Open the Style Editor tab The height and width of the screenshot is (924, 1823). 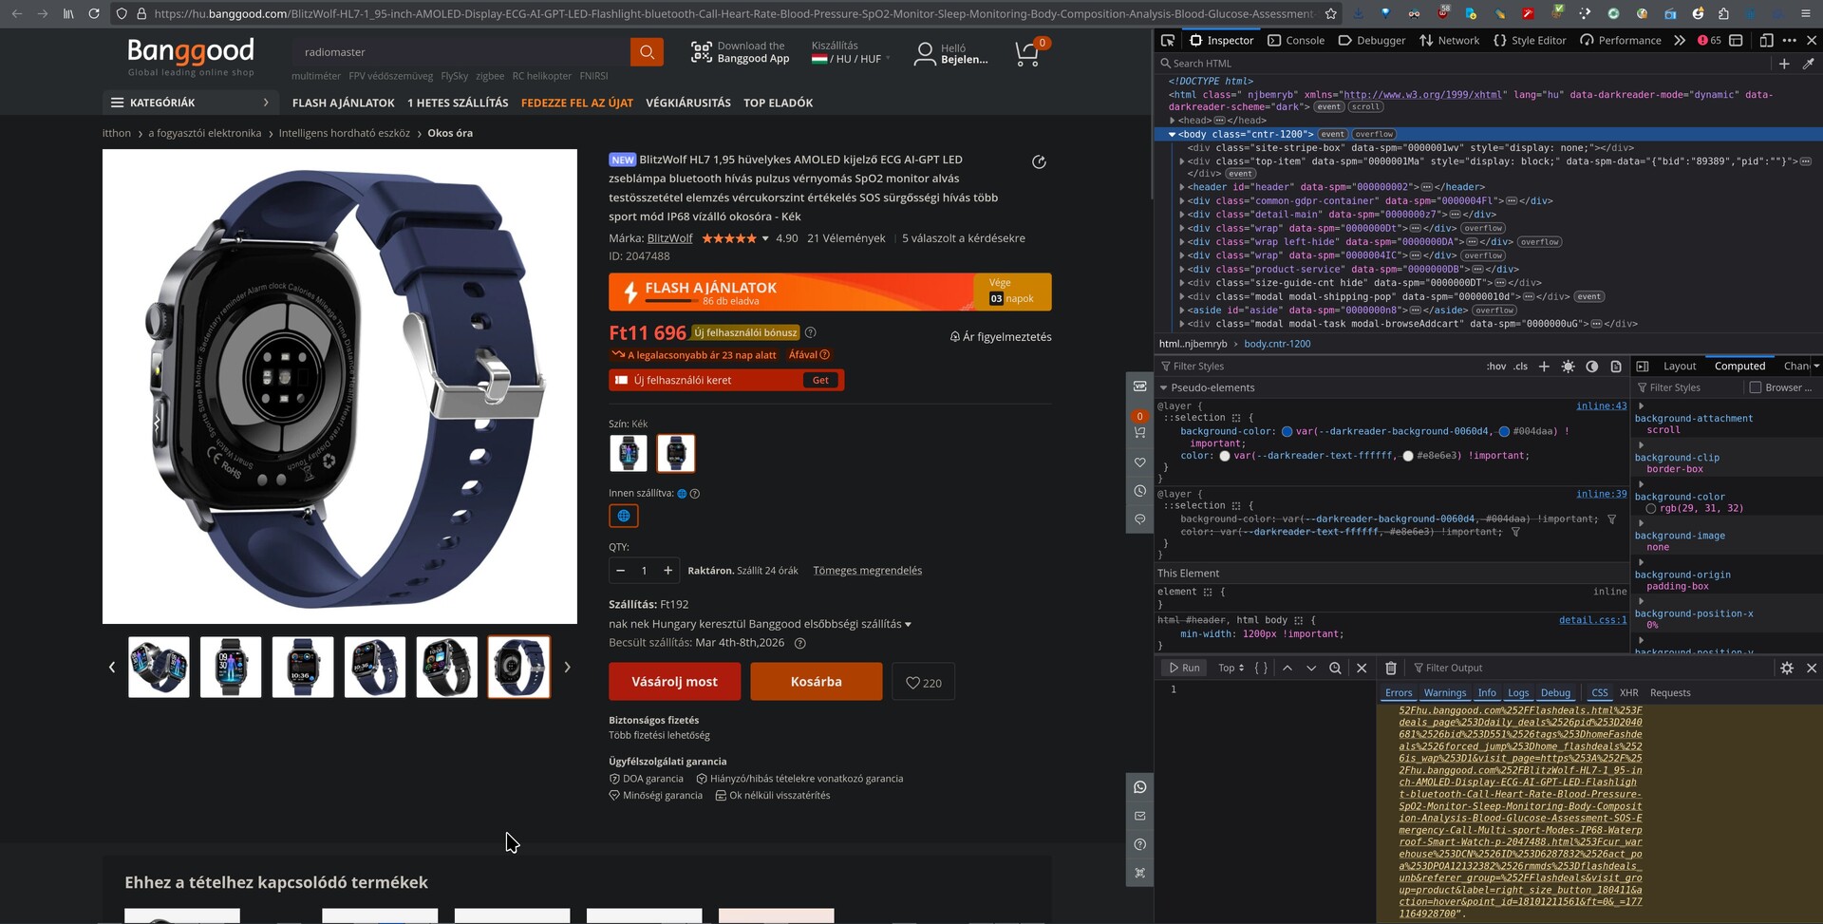tap(1529, 41)
